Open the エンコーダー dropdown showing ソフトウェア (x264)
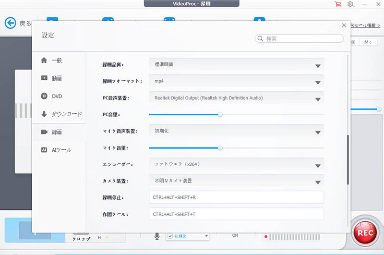 point(236,164)
